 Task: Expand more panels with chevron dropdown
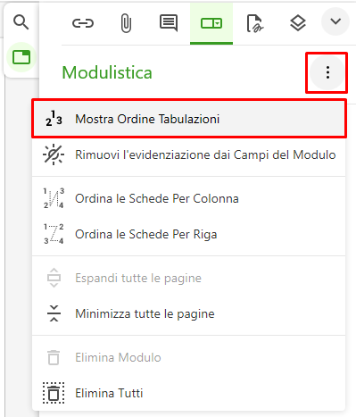point(335,21)
